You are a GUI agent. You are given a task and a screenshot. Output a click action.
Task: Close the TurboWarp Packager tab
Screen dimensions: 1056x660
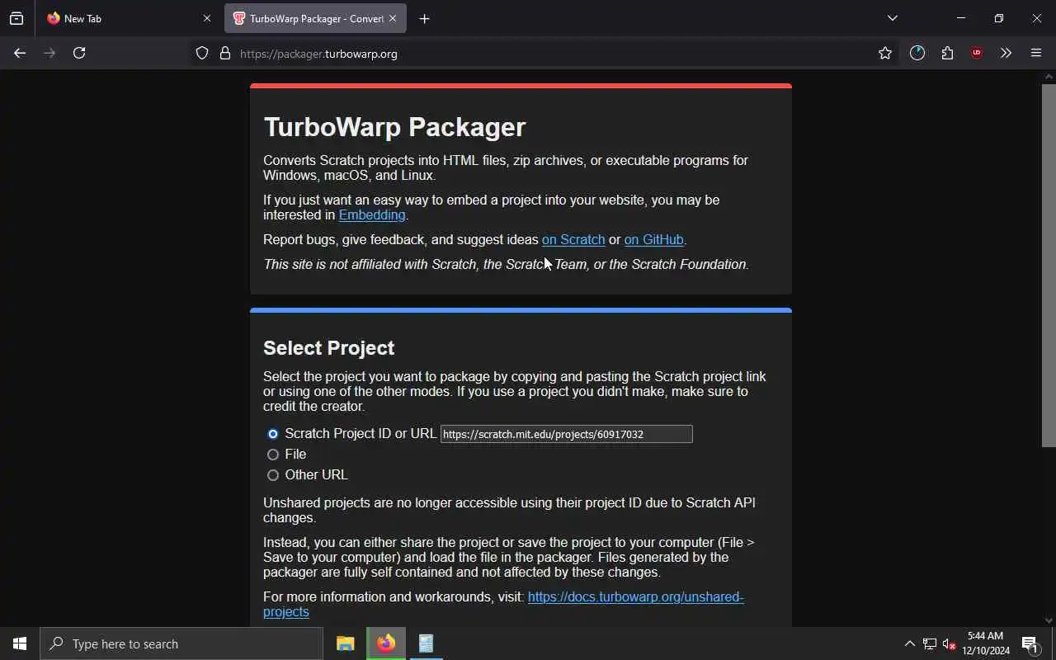393,18
